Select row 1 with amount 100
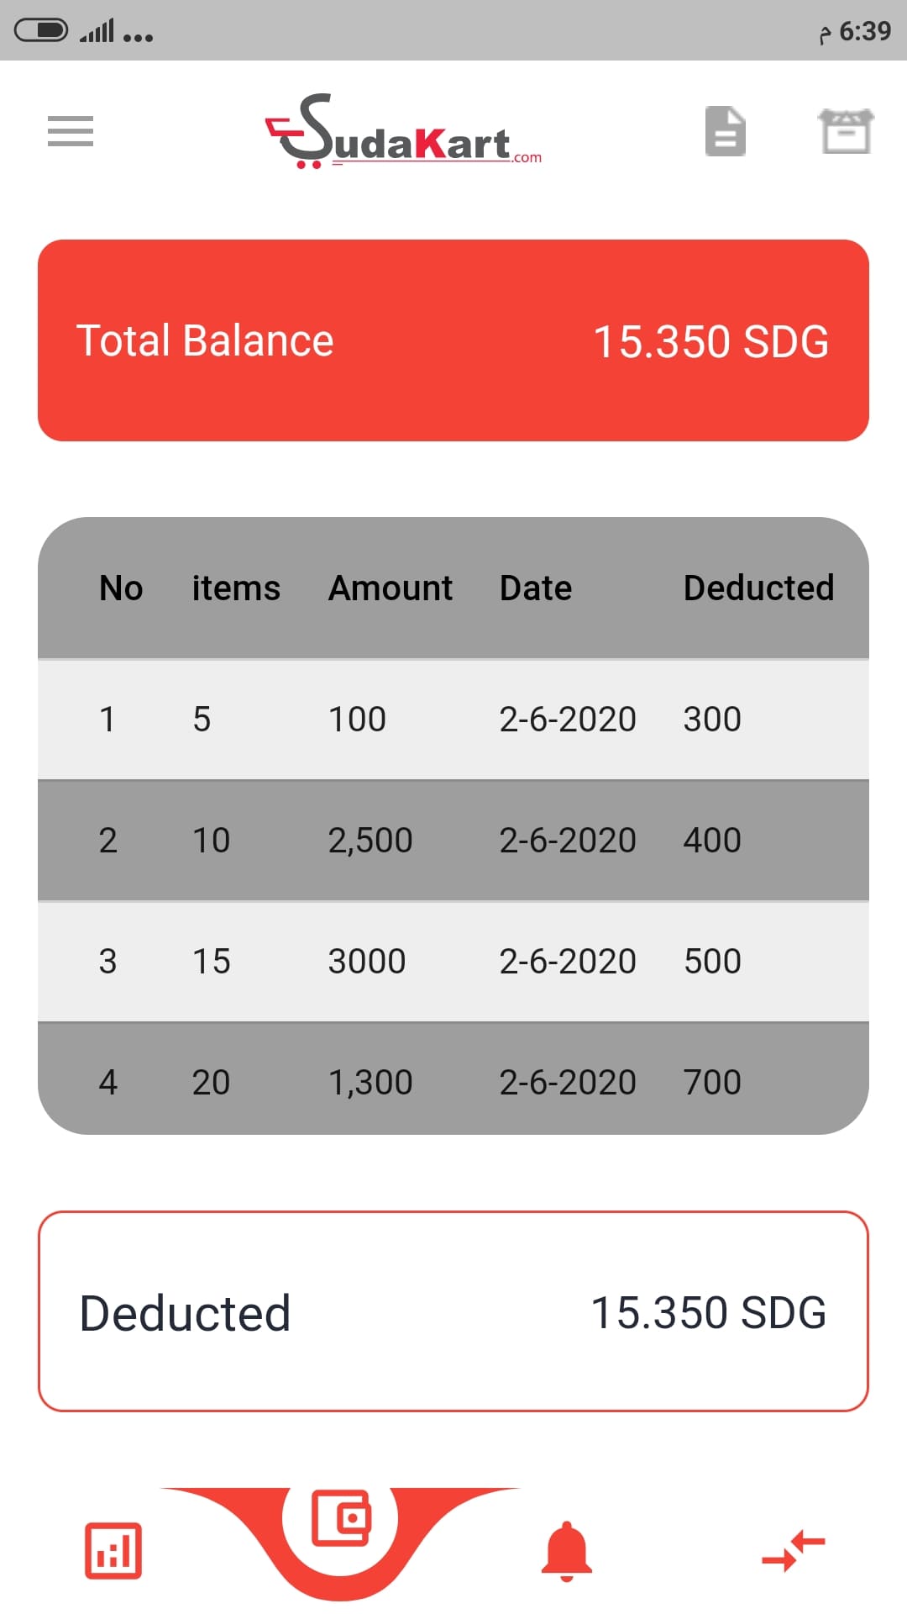Screen dimensions: 907x1614 [453, 720]
